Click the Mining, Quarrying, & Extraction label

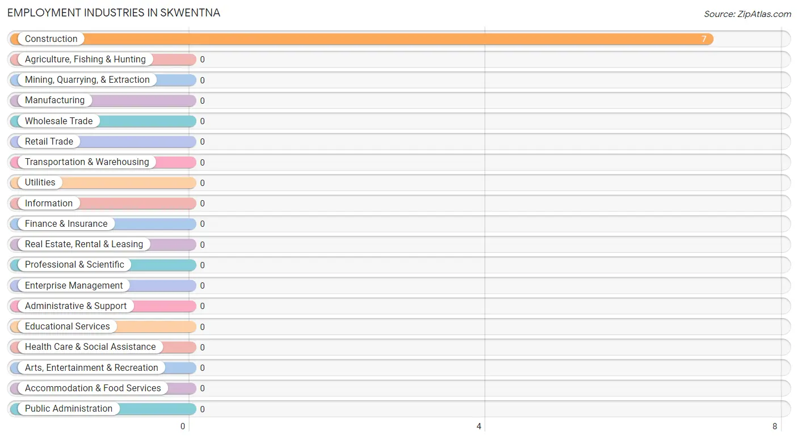87,80
